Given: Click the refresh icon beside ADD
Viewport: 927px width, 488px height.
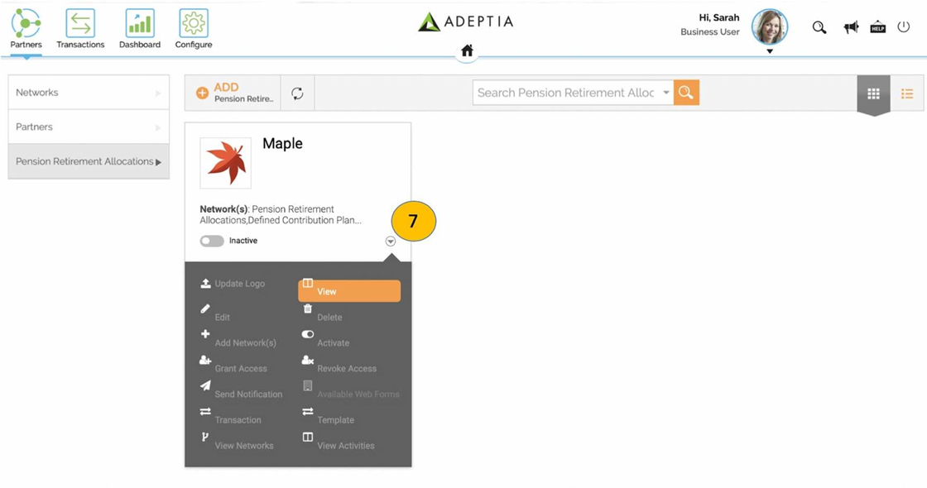Looking at the screenshot, I should [297, 93].
